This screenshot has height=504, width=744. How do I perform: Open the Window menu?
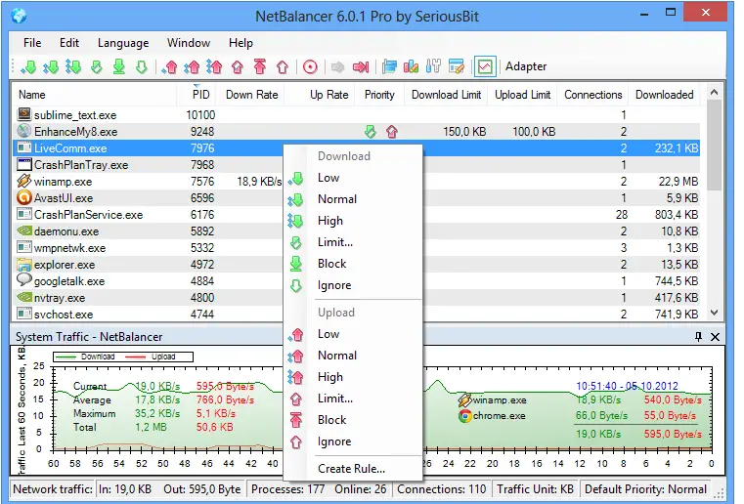coord(189,43)
